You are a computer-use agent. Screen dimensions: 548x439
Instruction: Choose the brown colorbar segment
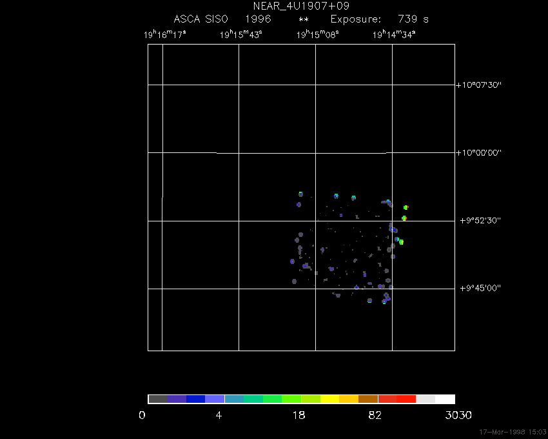(x=368, y=399)
